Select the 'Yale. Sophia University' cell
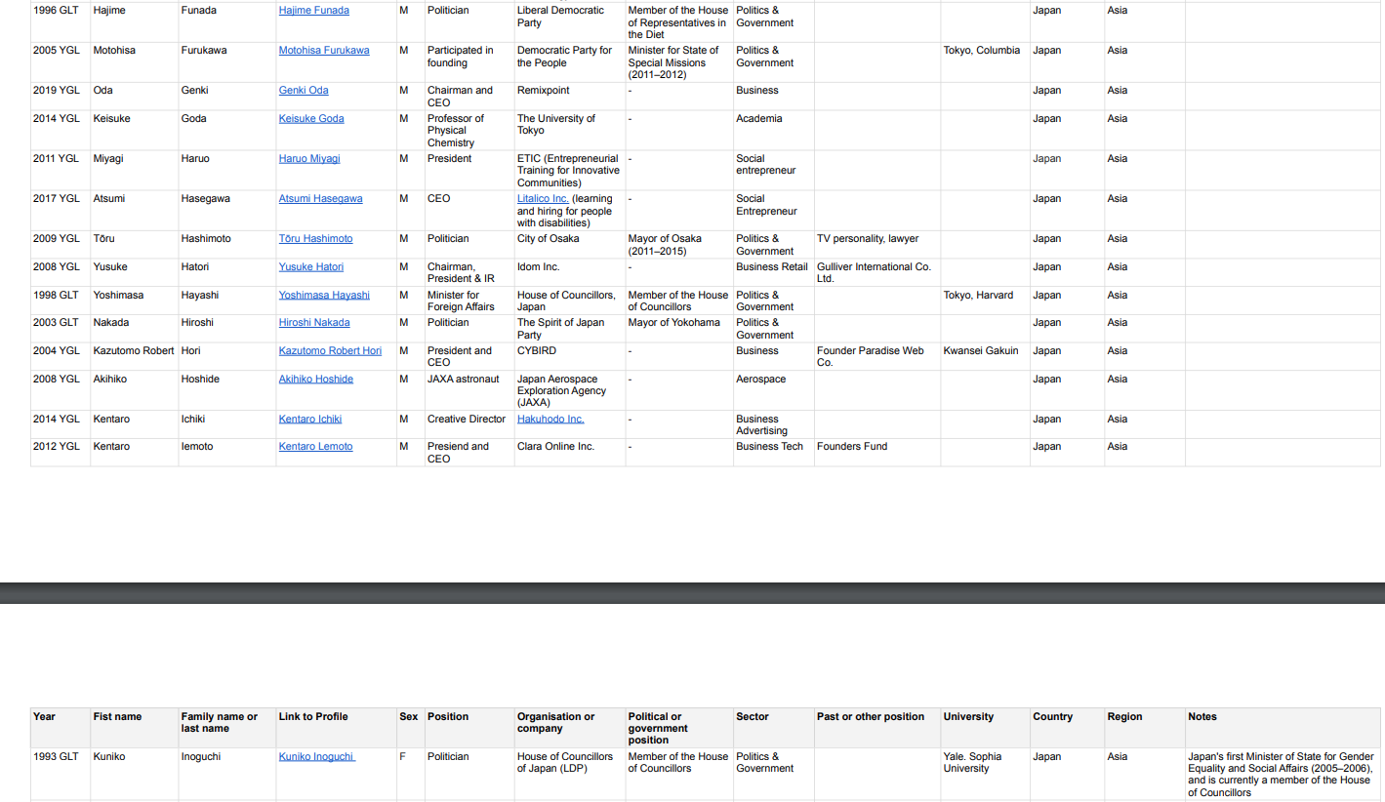Image resolution: width=1385 pixels, height=802 pixels. (x=985, y=775)
